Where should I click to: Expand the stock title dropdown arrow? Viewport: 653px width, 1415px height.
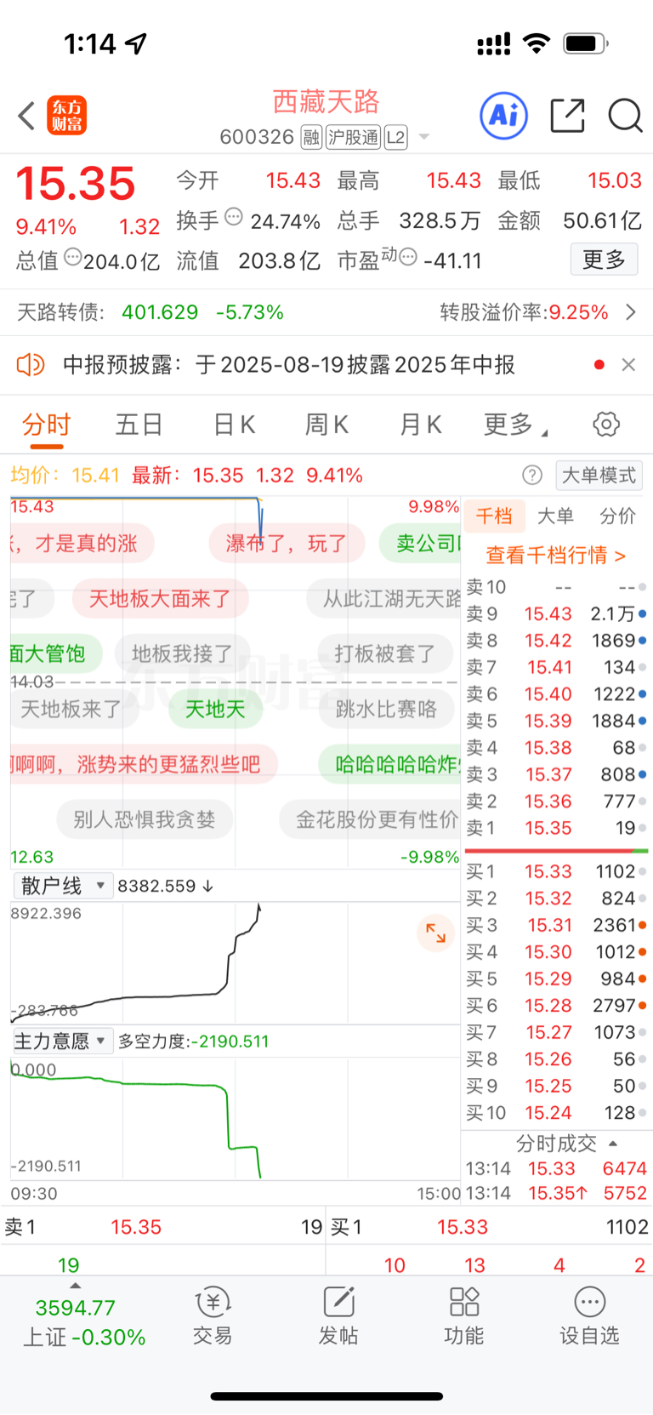(x=424, y=137)
